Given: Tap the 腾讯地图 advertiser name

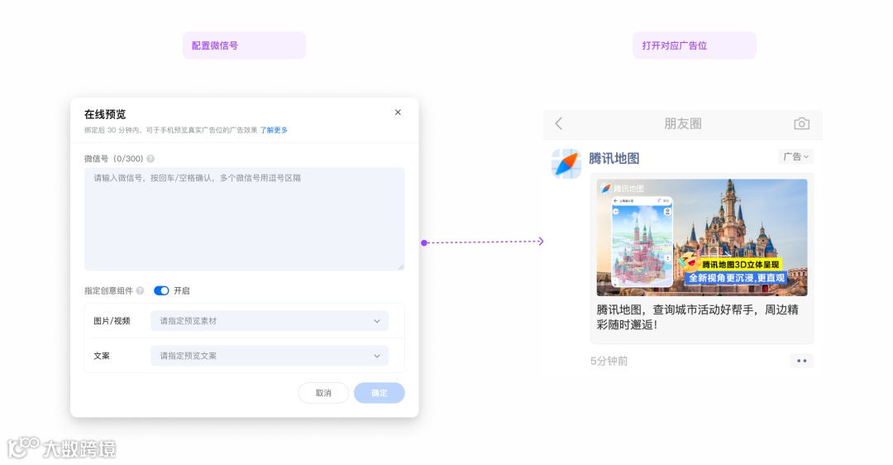Looking at the screenshot, I should tap(614, 158).
